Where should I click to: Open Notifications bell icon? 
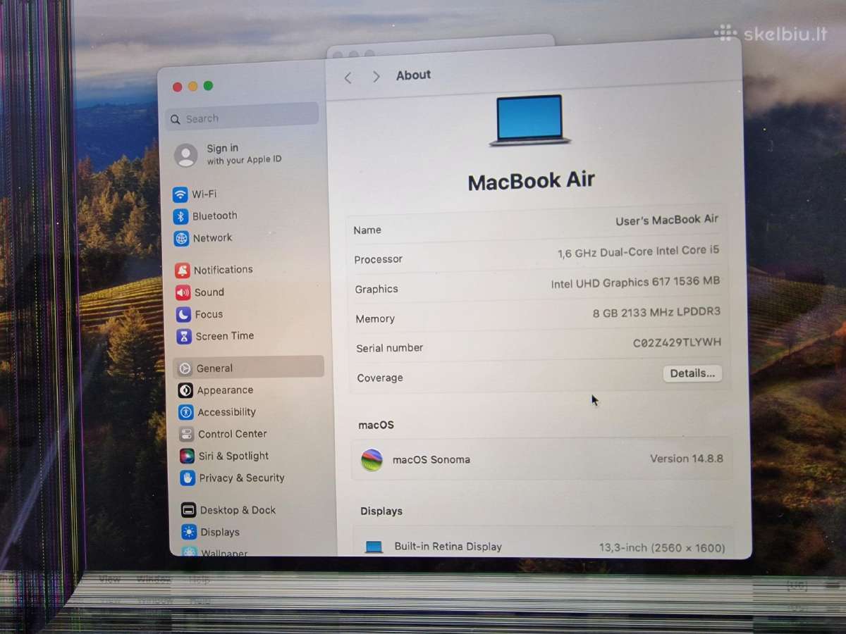[x=183, y=271]
